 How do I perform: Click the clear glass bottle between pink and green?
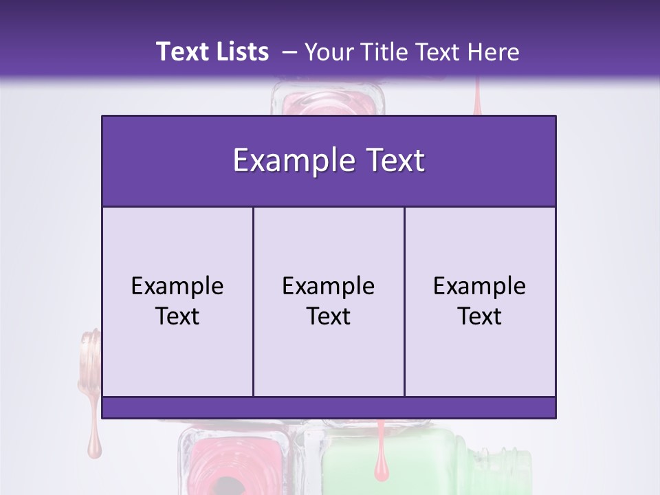pyautogui.click(x=306, y=457)
